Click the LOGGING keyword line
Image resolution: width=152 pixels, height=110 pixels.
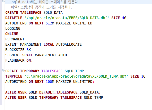click(13, 28)
